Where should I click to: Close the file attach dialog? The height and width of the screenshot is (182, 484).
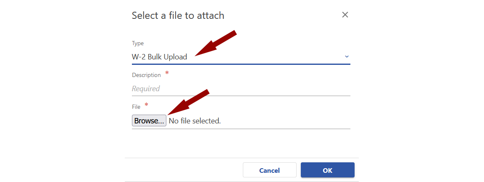(345, 15)
